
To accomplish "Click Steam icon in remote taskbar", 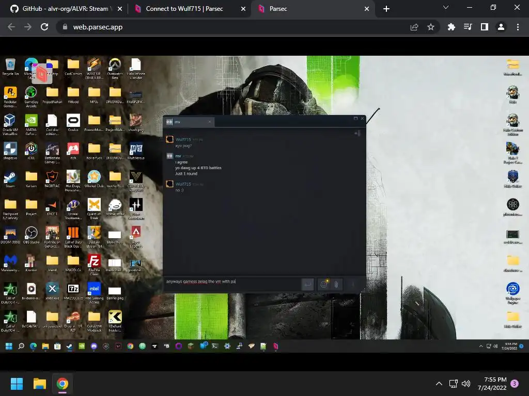I will (70, 346).
